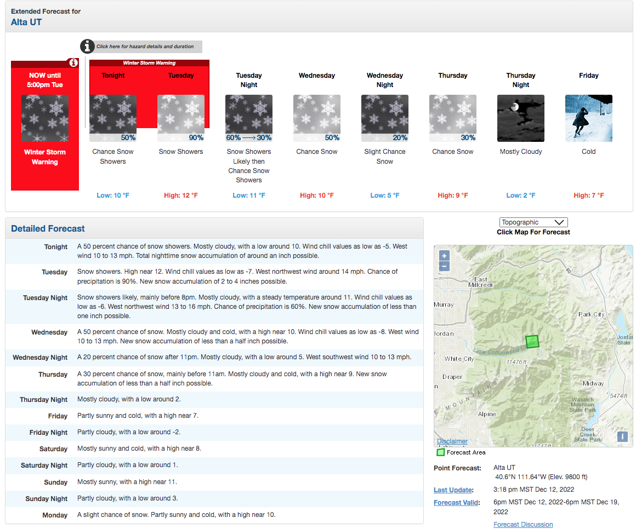Click the 'Monday' detailed forecast label
The width and height of the screenshot is (636, 529).
tap(55, 515)
